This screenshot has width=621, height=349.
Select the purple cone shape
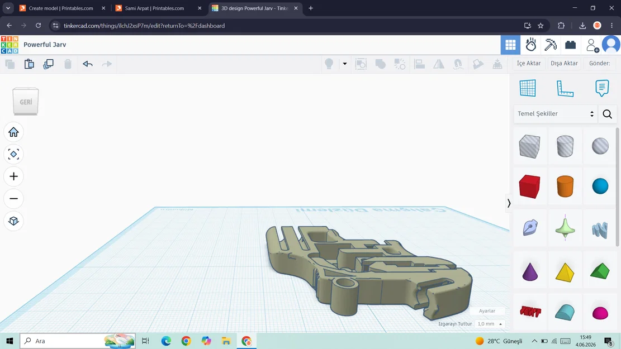(530, 272)
